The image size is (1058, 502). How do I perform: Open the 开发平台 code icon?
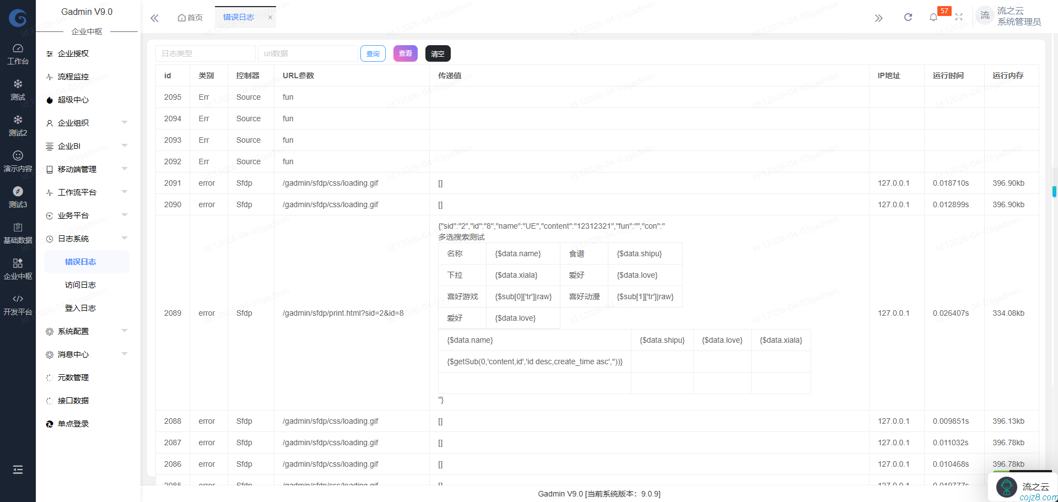click(18, 299)
